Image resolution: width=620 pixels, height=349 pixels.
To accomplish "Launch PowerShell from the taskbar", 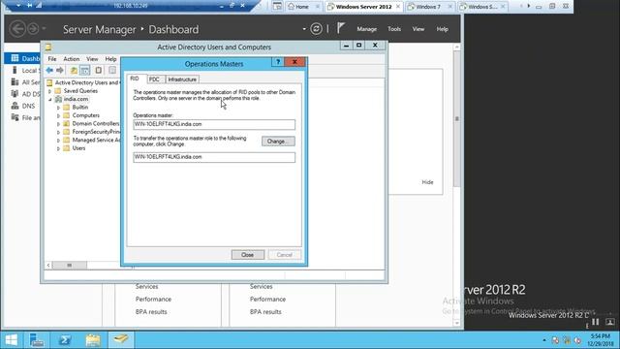I will [65, 340].
